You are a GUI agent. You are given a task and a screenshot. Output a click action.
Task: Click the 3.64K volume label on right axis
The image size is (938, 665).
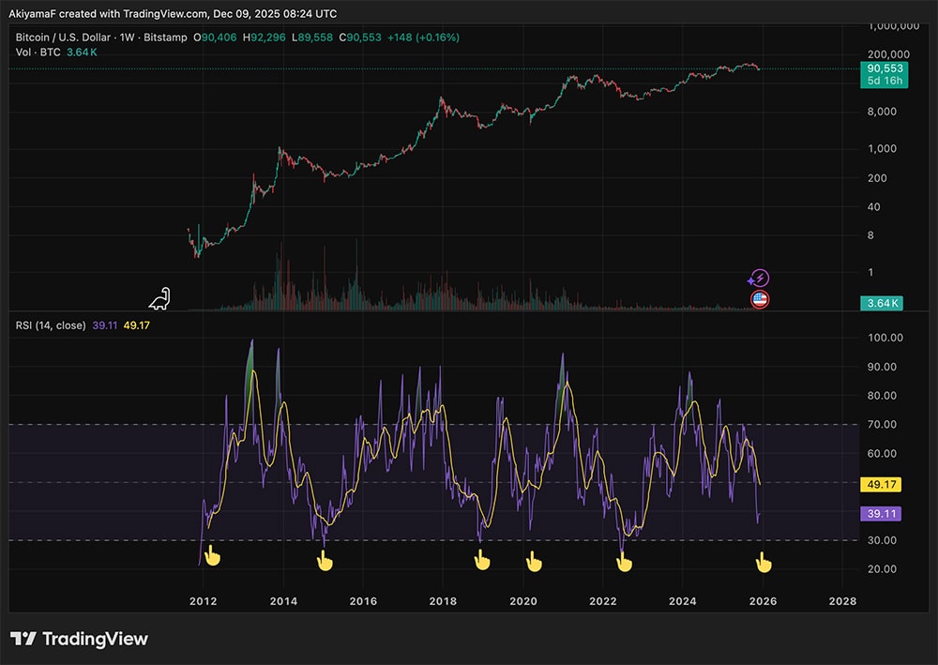click(882, 303)
